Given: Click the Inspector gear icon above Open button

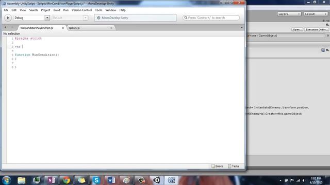Looking at the screenshot, I should coord(327,25).
